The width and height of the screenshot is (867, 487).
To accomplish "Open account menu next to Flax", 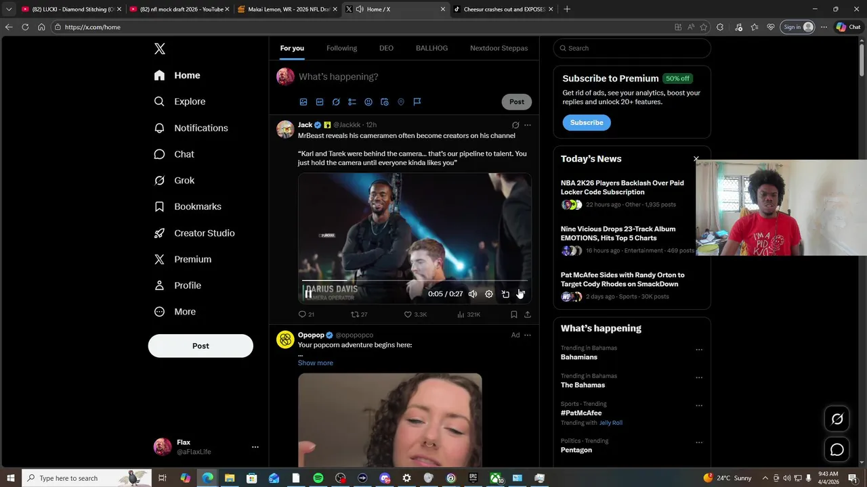I will tap(255, 447).
